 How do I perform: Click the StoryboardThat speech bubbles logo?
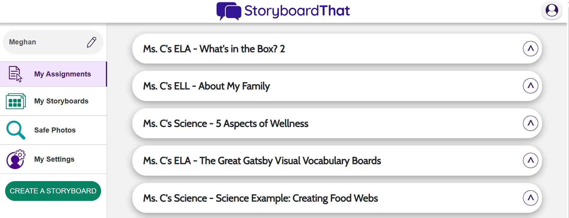pos(229,11)
